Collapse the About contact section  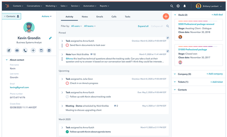[7, 60]
